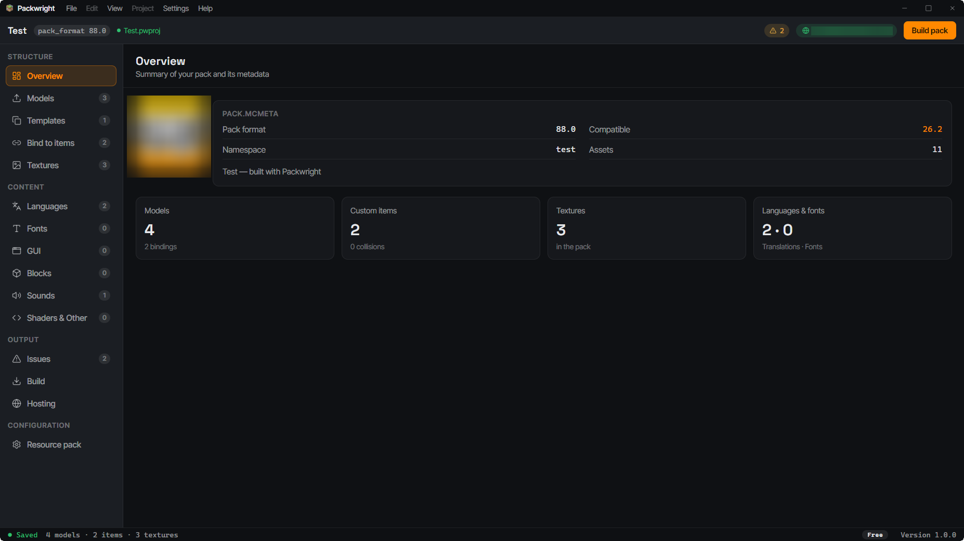Click the Saved status indicator

tap(23, 535)
